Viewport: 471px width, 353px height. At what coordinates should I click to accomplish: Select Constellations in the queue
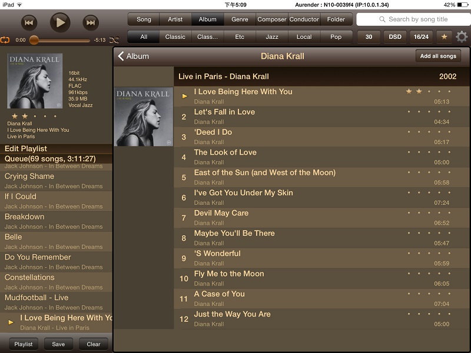point(56,282)
